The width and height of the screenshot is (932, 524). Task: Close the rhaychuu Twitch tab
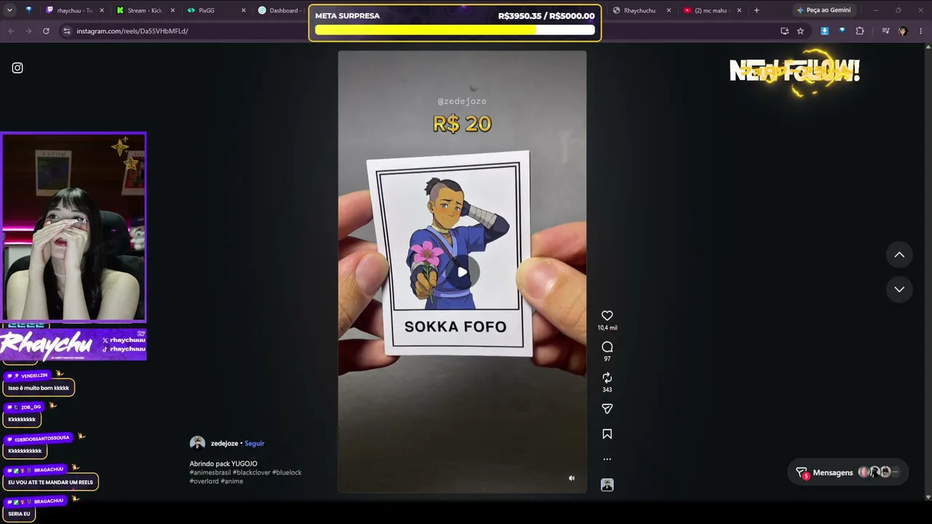click(x=102, y=10)
